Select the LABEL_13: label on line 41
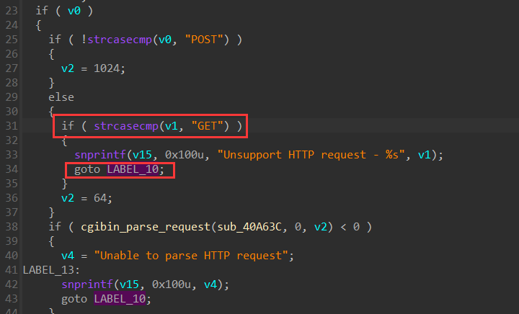This screenshot has width=519, height=314. click(51, 270)
